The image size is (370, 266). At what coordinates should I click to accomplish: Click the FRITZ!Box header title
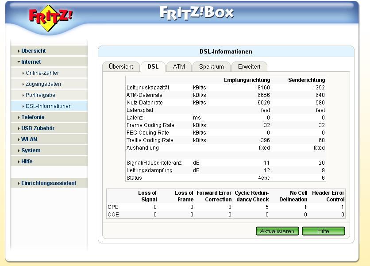coord(197,13)
